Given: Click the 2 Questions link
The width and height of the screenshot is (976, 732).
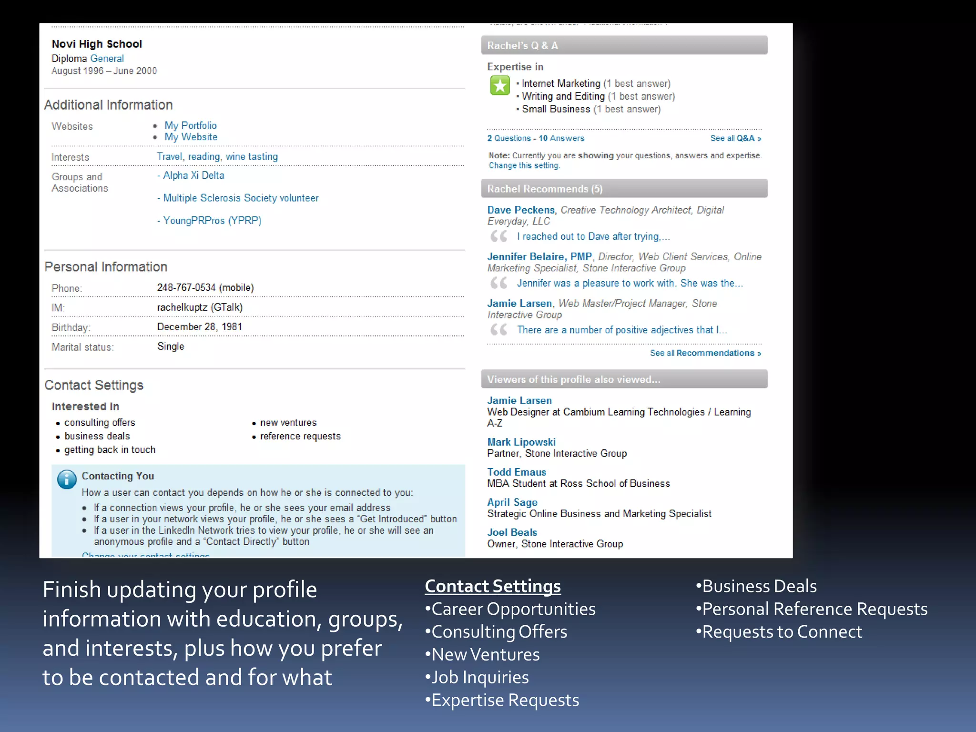Looking at the screenshot, I should click(509, 138).
